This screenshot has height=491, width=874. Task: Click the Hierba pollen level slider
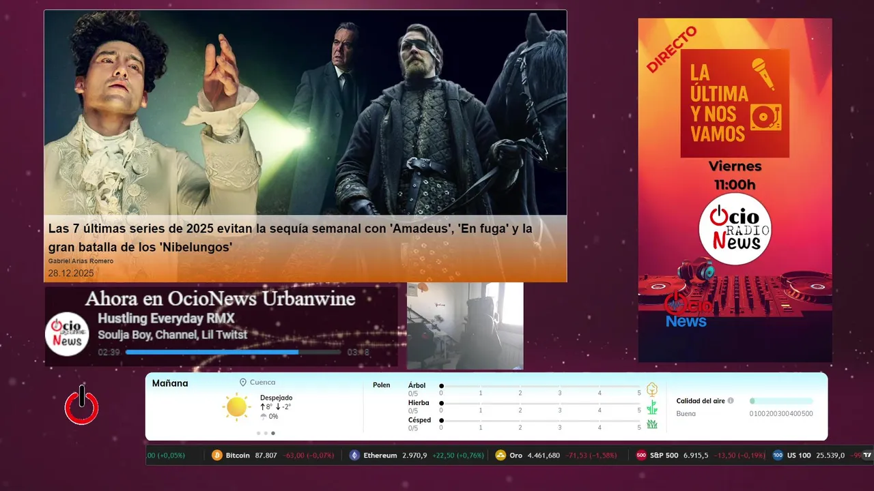[x=540, y=403]
